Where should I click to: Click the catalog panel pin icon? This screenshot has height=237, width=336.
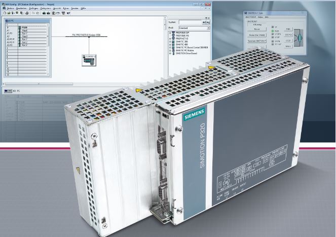tap(206, 18)
